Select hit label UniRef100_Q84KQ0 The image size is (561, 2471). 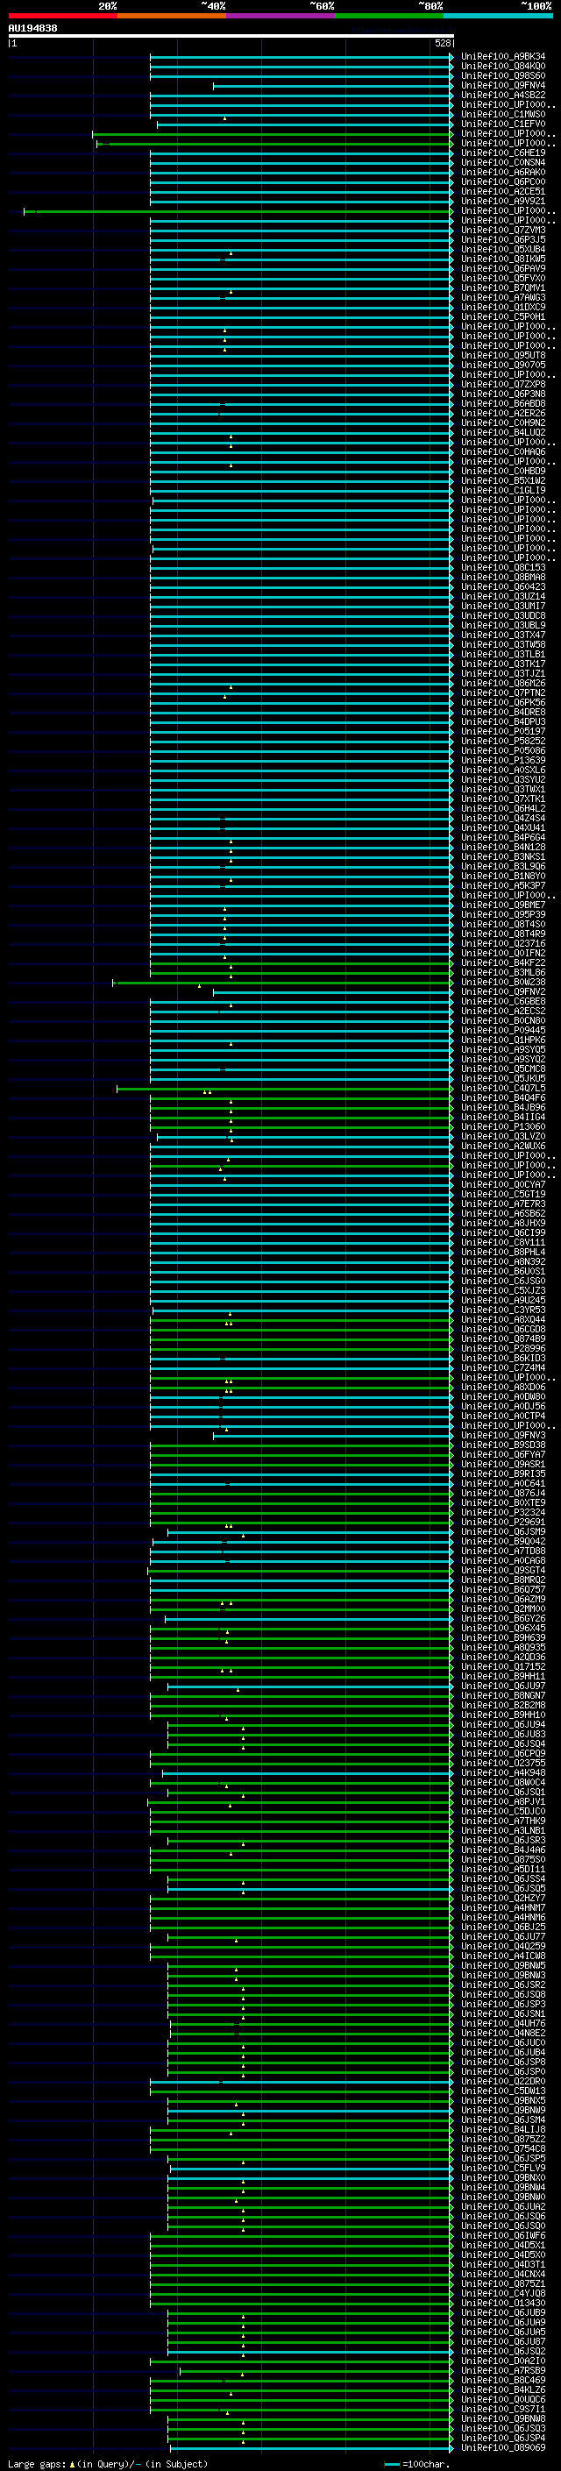502,67
